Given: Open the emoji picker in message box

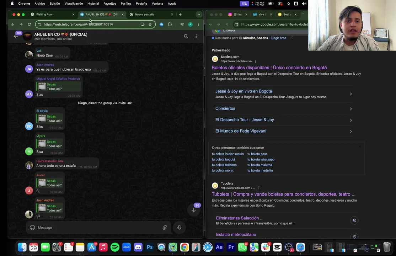Looking at the screenshot, I should (32, 228).
